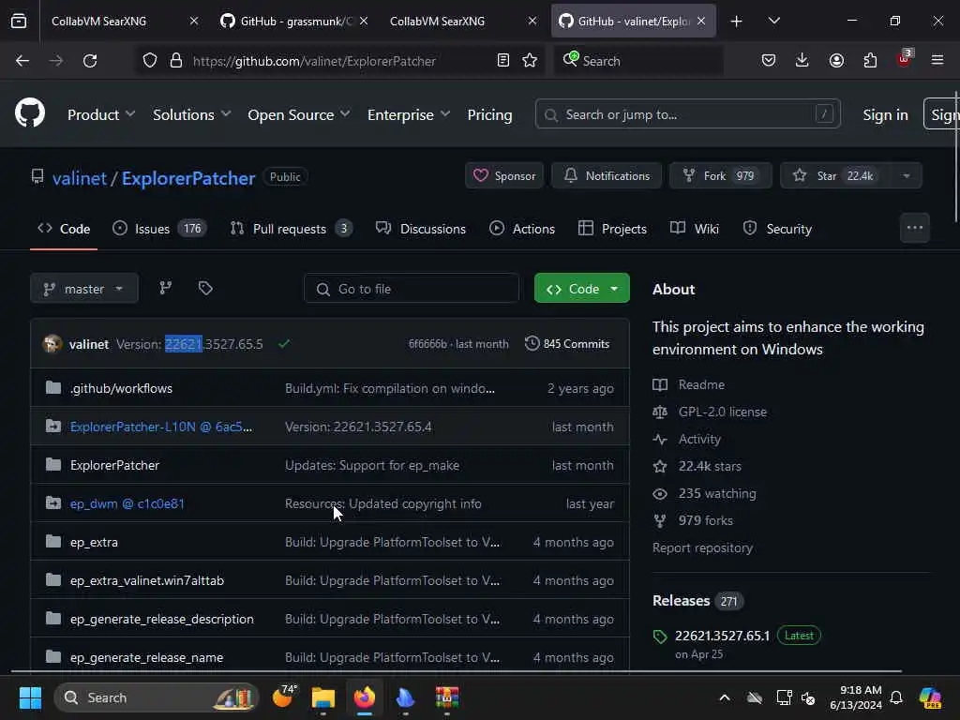This screenshot has width=960, height=720.
Task: Switch to the Issues tab
Action: point(159,229)
